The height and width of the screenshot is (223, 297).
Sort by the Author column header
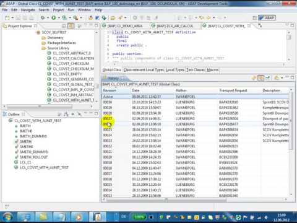tap(196, 90)
